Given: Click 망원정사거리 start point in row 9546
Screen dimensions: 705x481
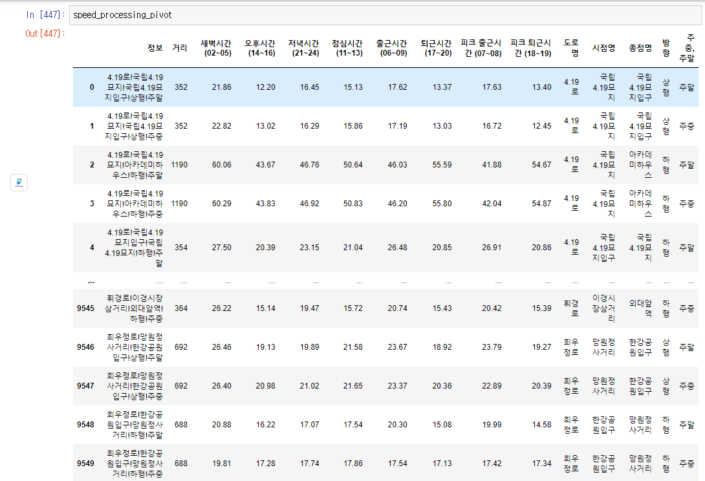Looking at the screenshot, I should (x=604, y=347).
